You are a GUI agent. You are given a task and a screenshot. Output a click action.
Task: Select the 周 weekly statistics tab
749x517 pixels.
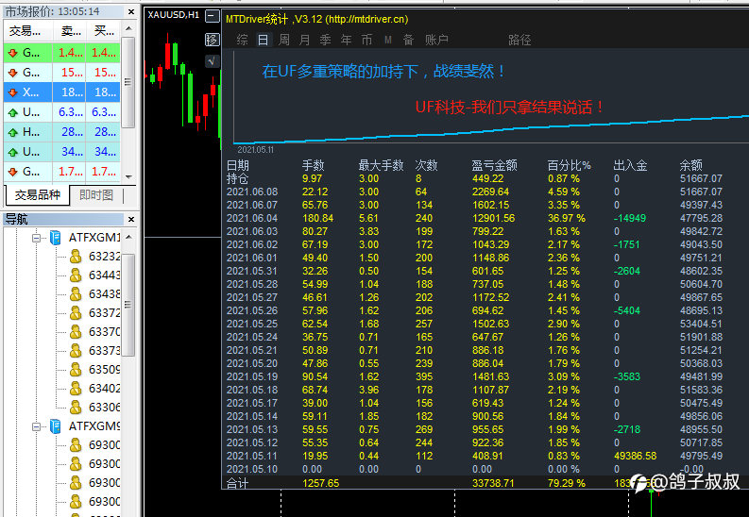[x=283, y=40]
